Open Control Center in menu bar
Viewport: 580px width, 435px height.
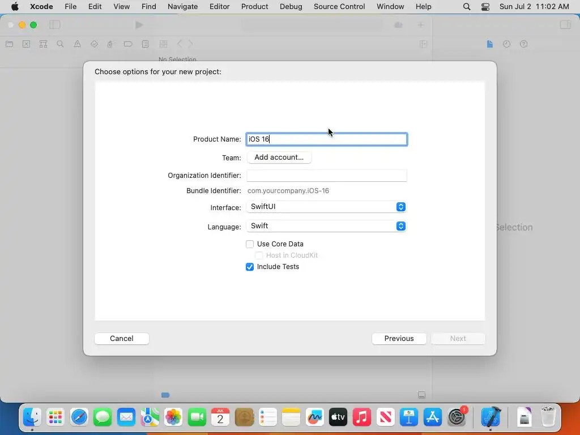[485, 7]
